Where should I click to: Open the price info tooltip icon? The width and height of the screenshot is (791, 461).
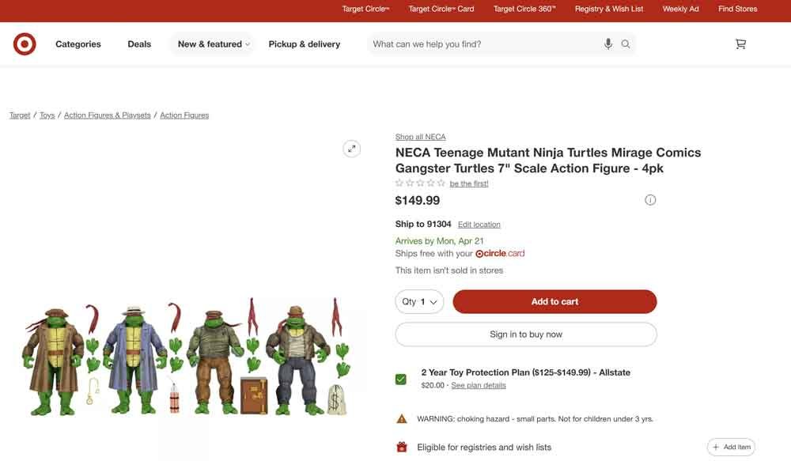click(x=647, y=198)
